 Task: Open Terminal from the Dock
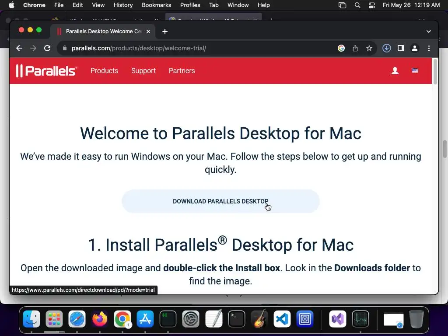236,318
